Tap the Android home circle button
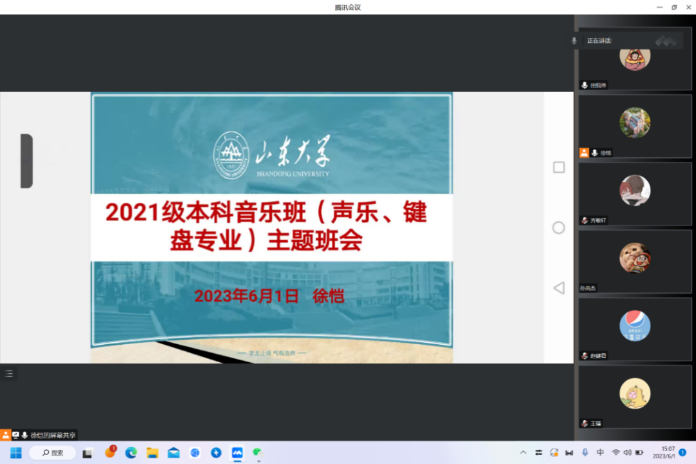Screen dimensions: 696x464 click(559, 227)
